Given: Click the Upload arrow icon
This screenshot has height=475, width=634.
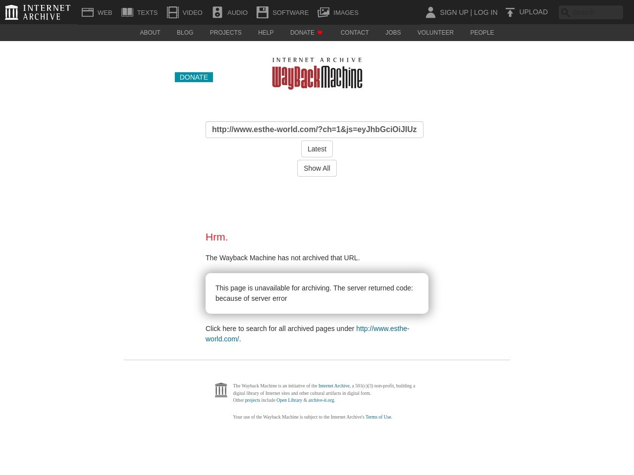Looking at the screenshot, I should pos(510,12).
